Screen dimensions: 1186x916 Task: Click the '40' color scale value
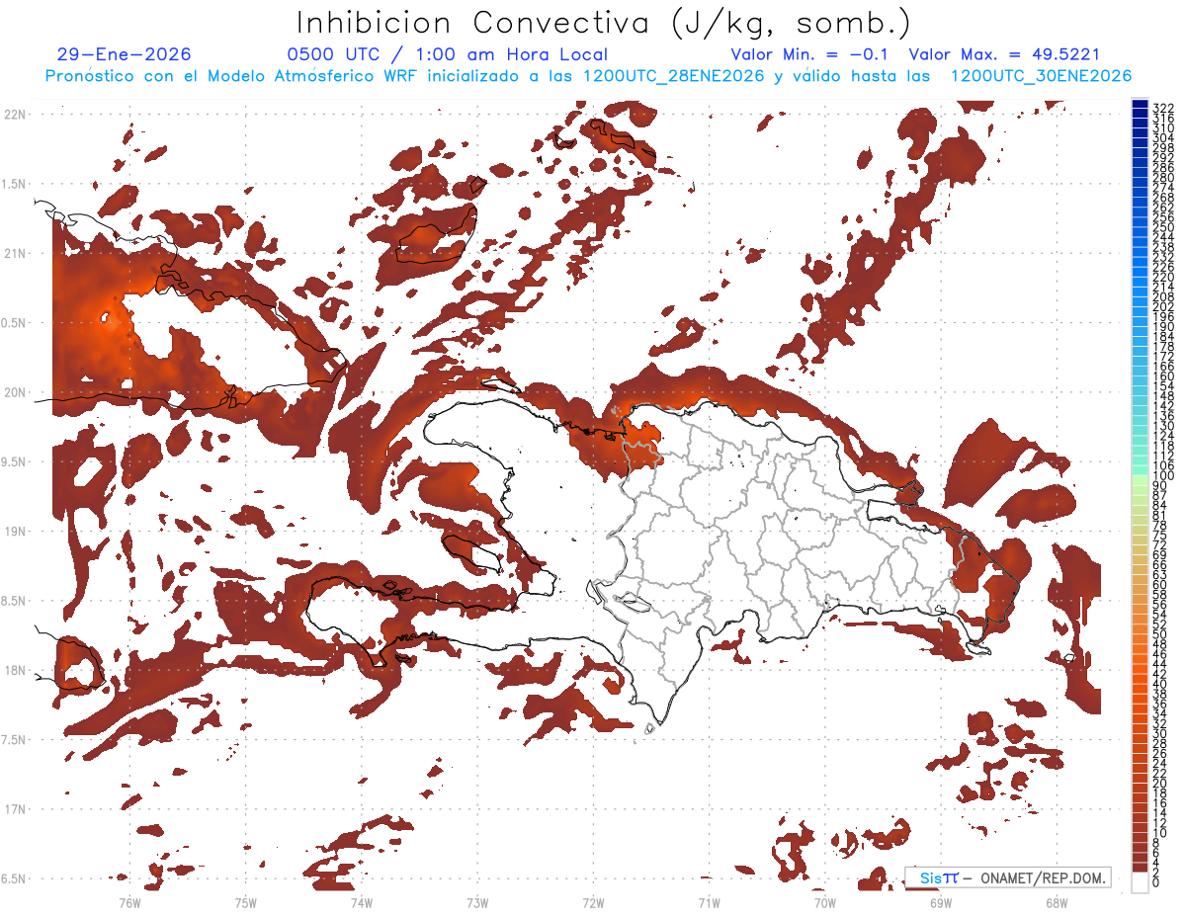pos(1160,684)
